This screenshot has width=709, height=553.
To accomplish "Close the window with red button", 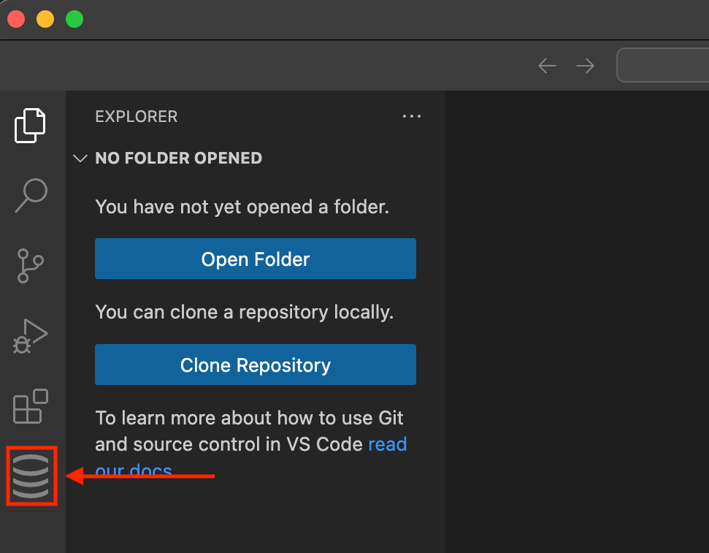I will pos(16,19).
